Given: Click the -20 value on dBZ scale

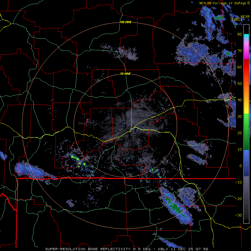Looking at the screenshot, I should click(238, 199).
